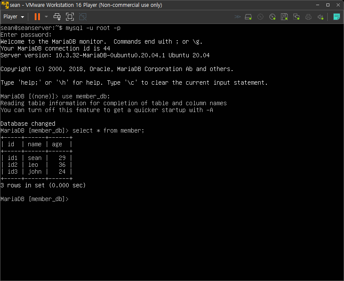Viewport: 344px width, 281px height.
Task: Click the age value '29'
Action: coord(62,158)
